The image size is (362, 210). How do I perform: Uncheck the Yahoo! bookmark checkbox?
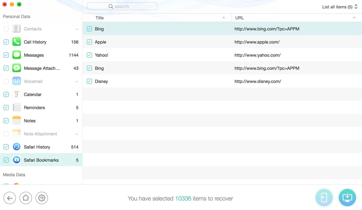pyautogui.click(x=89, y=55)
